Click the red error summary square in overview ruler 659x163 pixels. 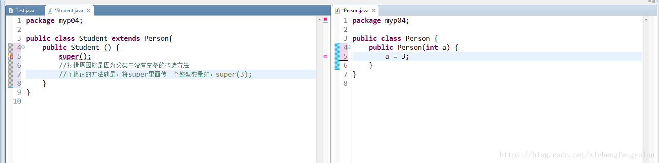click(x=325, y=19)
